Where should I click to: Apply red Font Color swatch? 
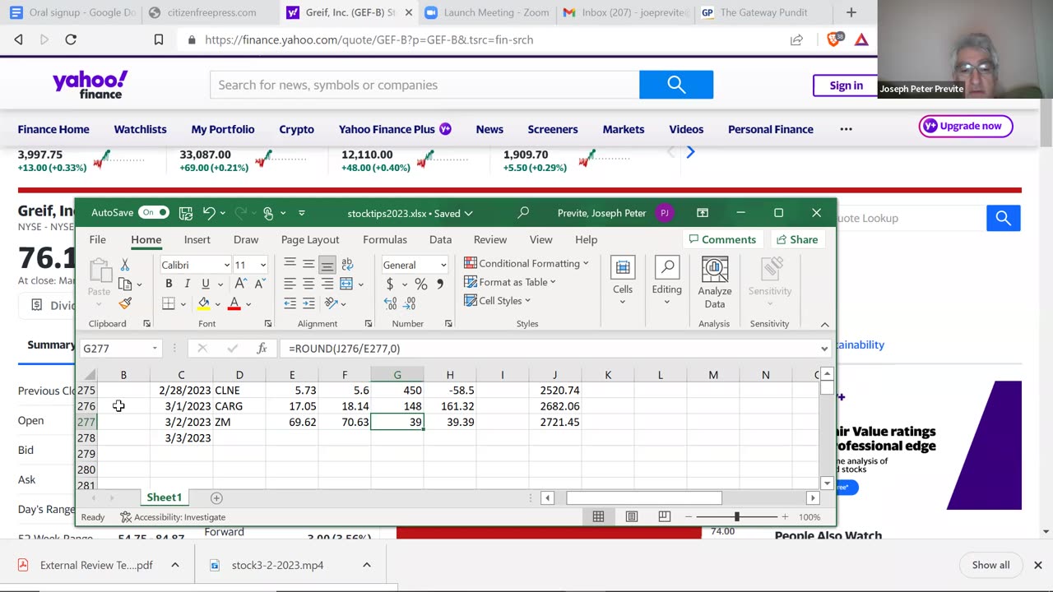coord(234,303)
